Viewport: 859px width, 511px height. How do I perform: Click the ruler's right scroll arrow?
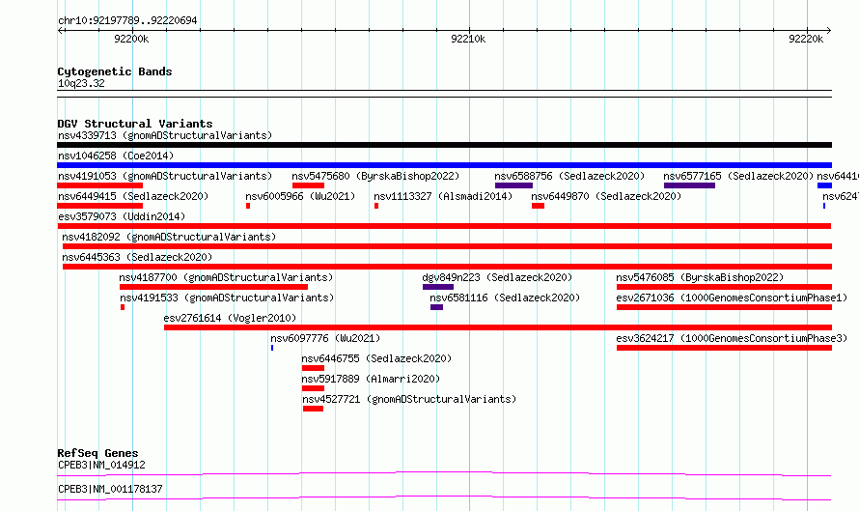click(x=829, y=30)
